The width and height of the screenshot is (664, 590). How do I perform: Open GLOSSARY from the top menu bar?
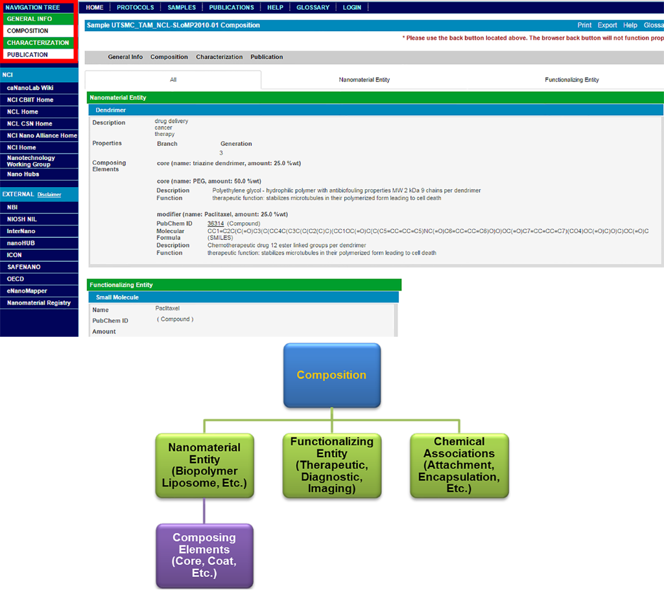pyautogui.click(x=313, y=7)
